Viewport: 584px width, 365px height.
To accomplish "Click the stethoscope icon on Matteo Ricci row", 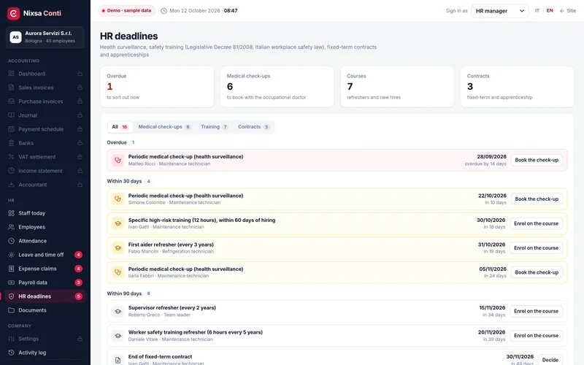I will click(118, 160).
